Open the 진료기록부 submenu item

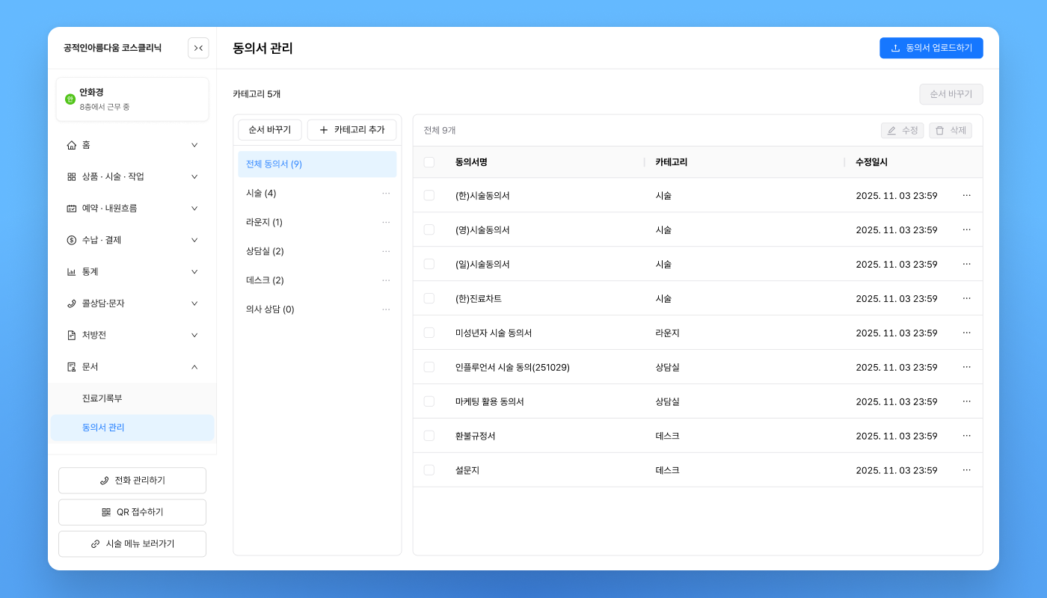point(102,398)
